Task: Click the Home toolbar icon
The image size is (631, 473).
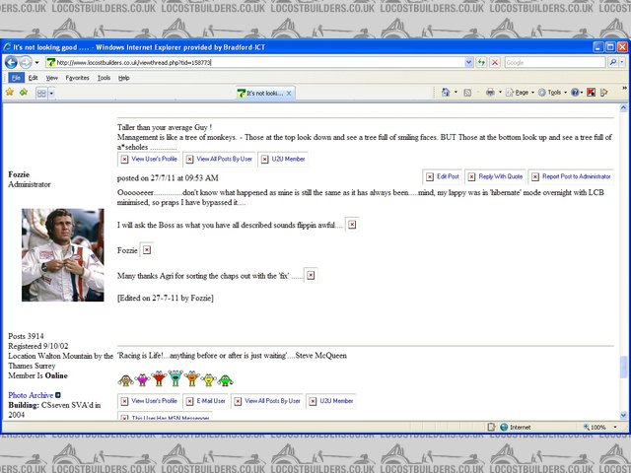Action: click(x=447, y=93)
